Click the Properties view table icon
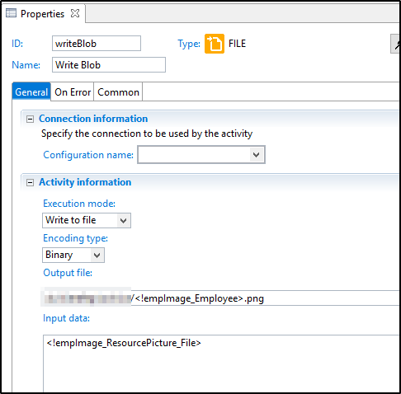This screenshot has height=394, width=401. tap(11, 13)
